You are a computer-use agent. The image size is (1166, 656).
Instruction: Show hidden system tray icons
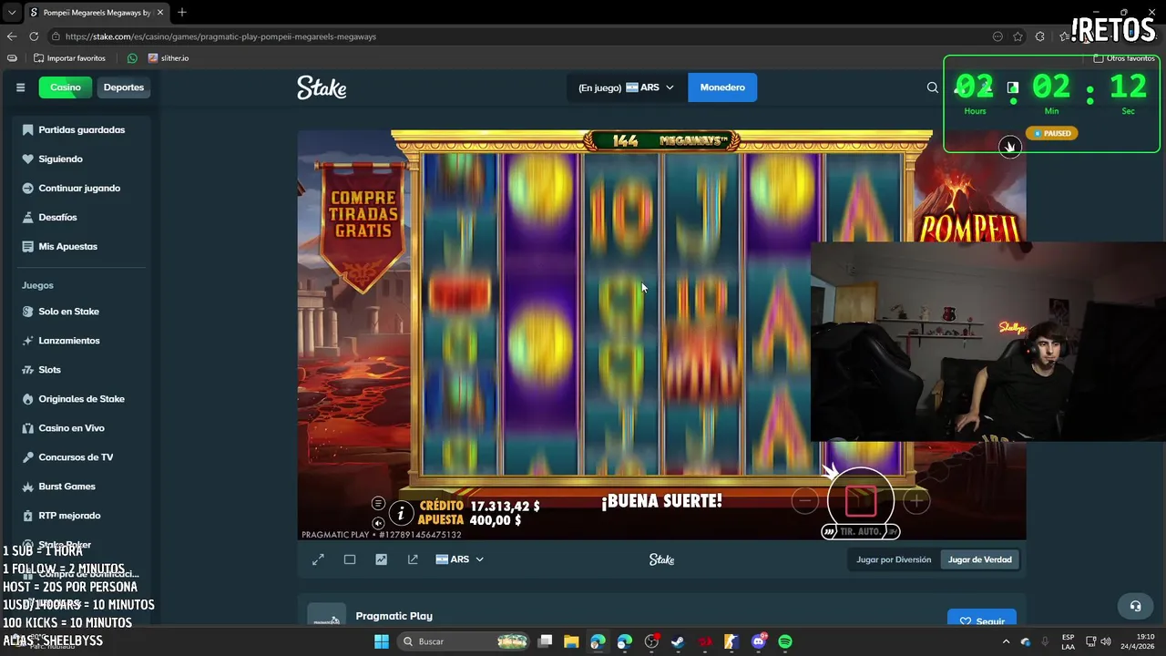point(1007,641)
